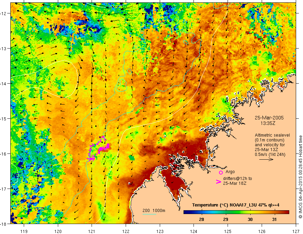Click the 'Argo' legend label
The image size is (303, 234).
click(x=230, y=172)
